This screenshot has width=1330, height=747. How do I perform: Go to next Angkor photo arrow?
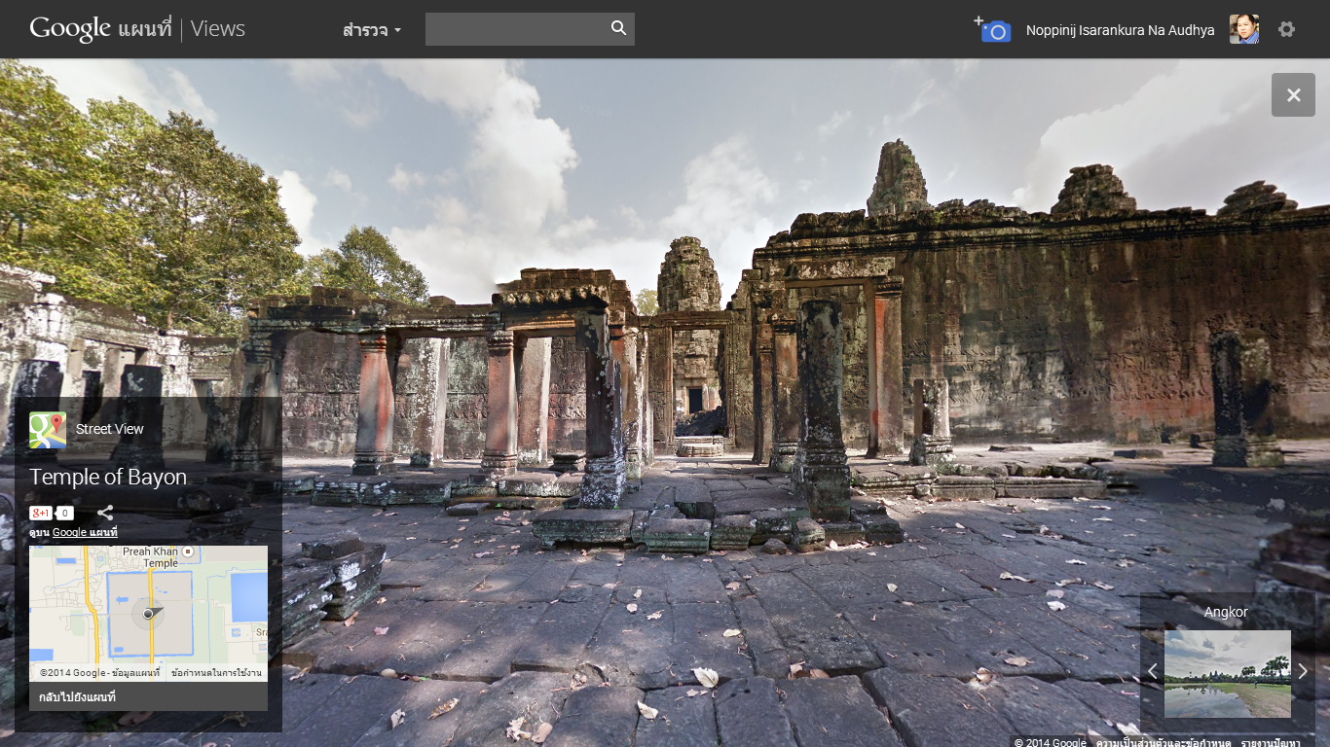pos(1303,671)
